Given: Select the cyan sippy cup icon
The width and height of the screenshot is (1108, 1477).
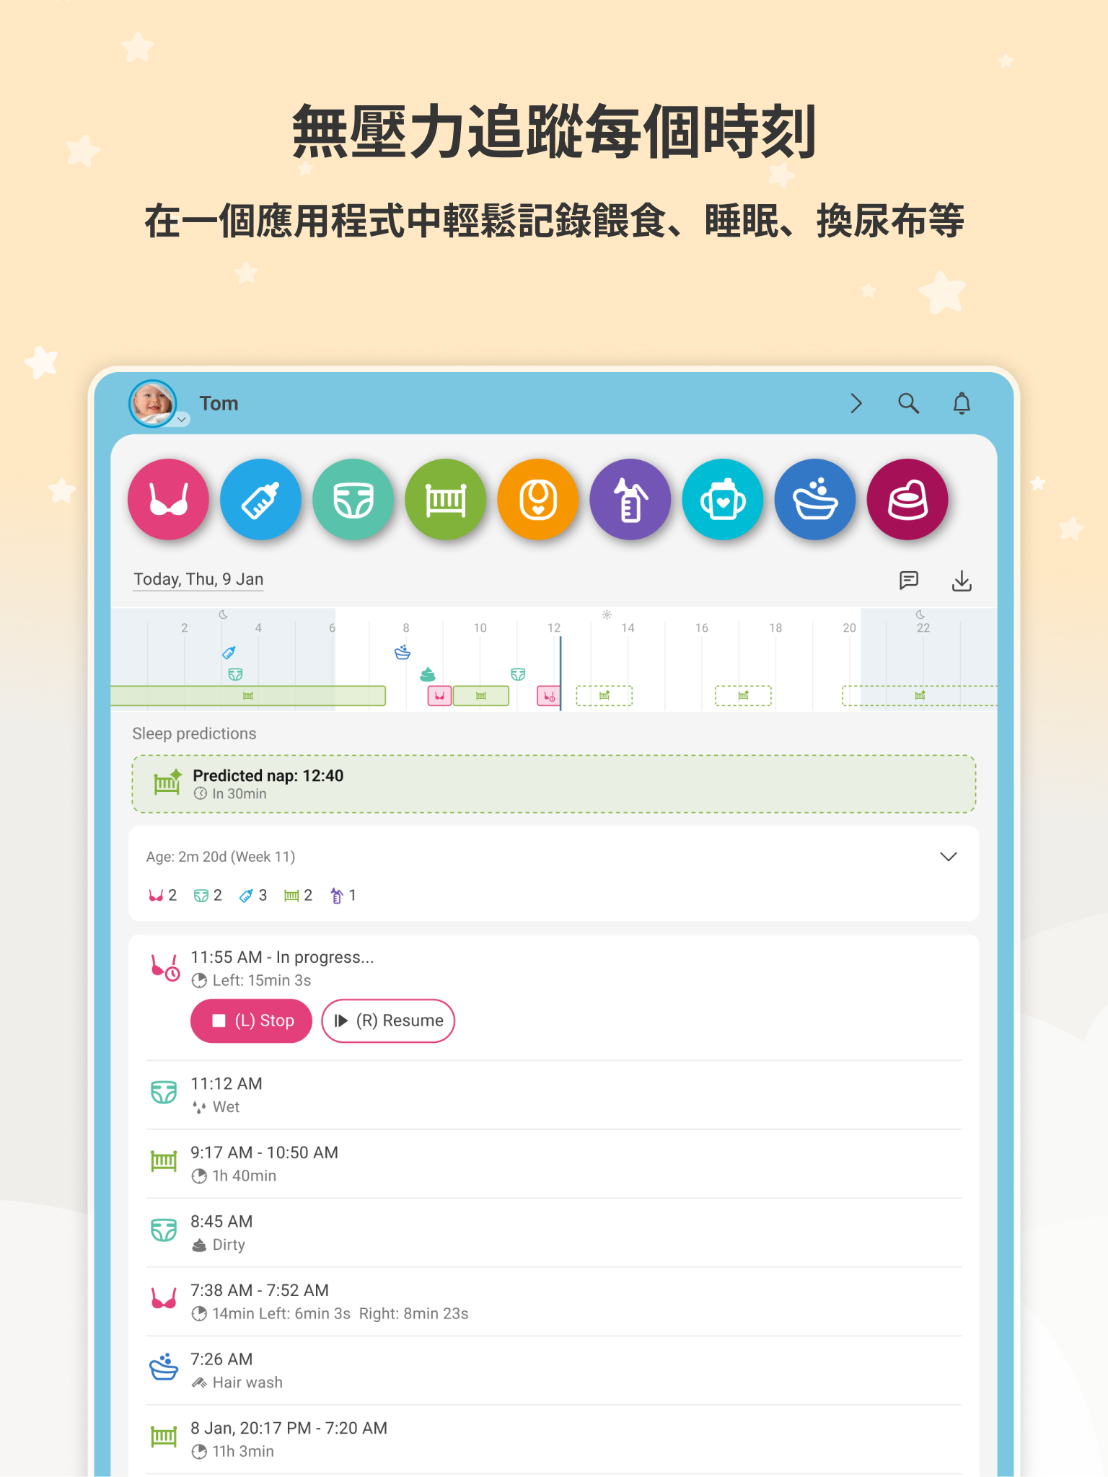Looking at the screenshot, I should pos(722,499).
